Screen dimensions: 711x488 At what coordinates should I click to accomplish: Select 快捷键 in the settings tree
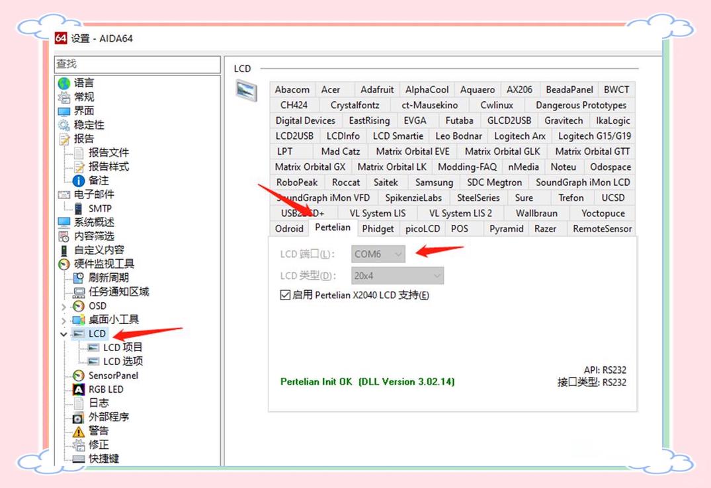(104, 458)
